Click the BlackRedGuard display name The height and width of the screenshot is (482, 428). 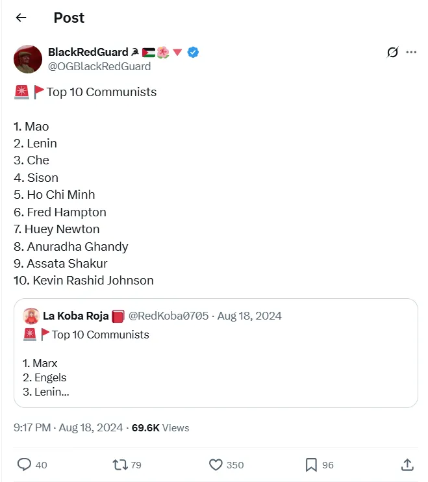(88, 52)
